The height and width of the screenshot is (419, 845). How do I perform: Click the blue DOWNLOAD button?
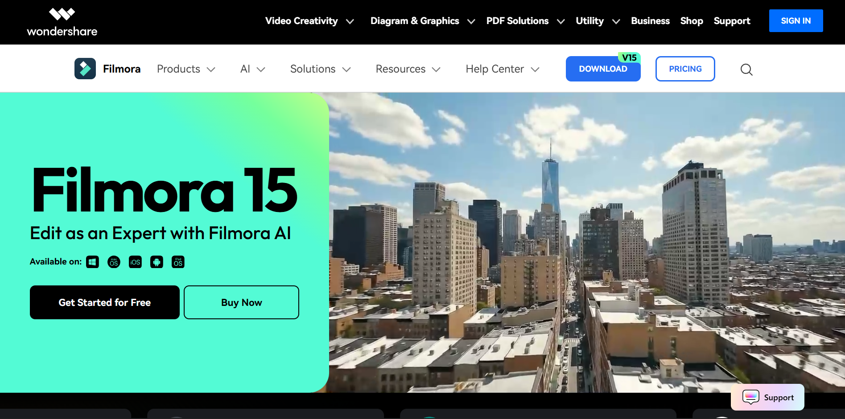click(602, 69)
